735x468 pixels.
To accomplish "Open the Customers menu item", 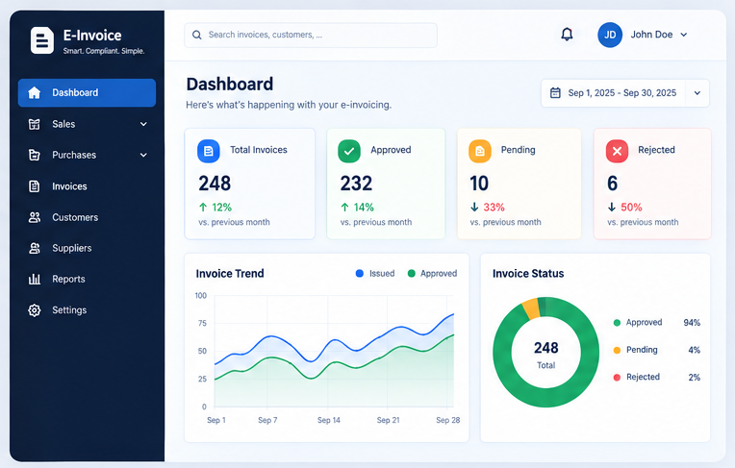I will pyautogui.click(x=87, y=217).
